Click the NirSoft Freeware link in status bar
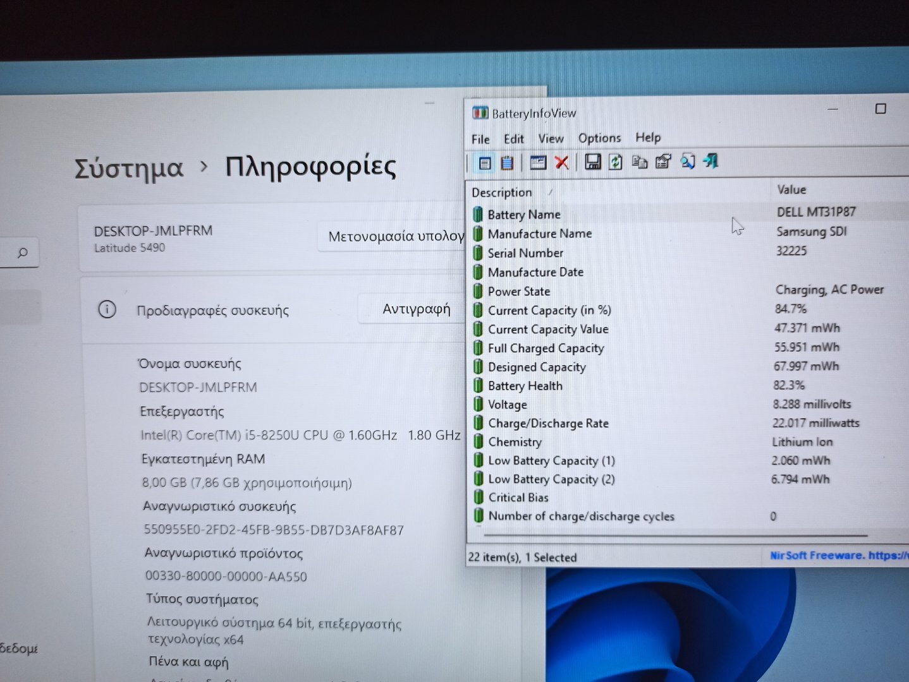 coord(839,555)
